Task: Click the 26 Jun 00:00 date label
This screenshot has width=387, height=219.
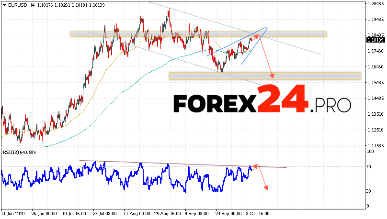Action: point(44,214)
